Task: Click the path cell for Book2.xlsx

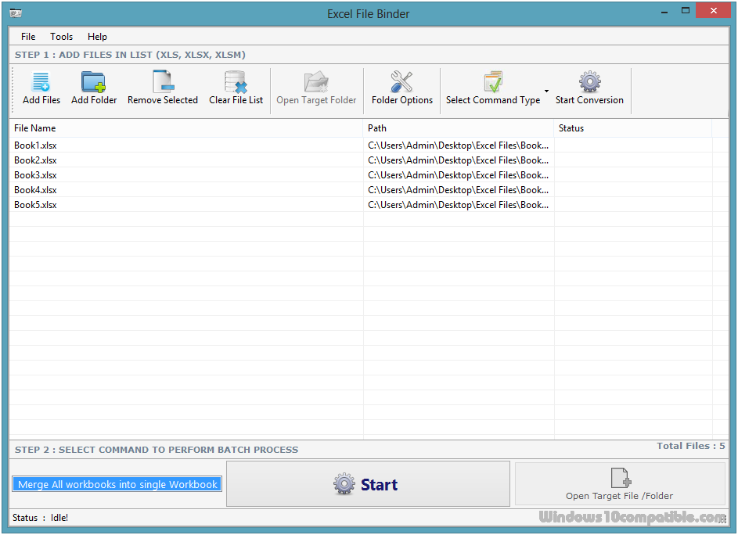Action: coord(459,160)
